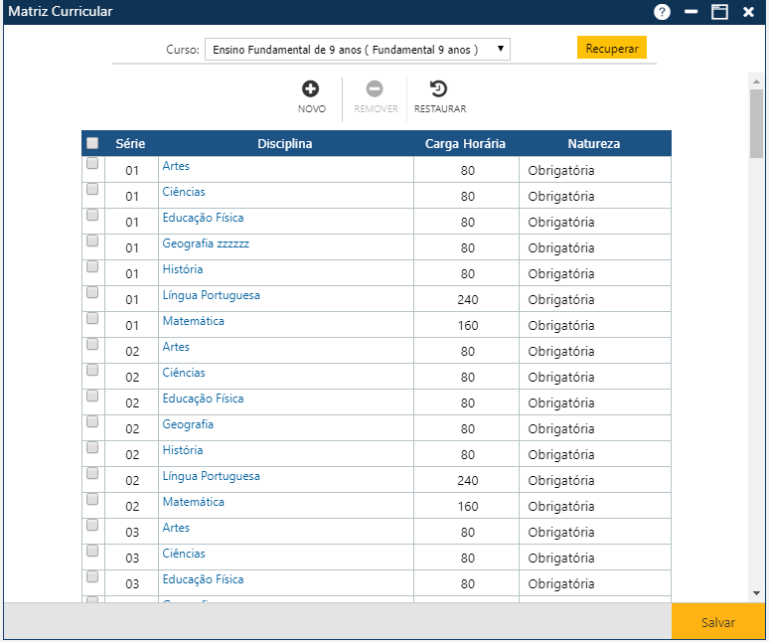Open the Geografia zzzzzz discipline link

tap(206, 243)
